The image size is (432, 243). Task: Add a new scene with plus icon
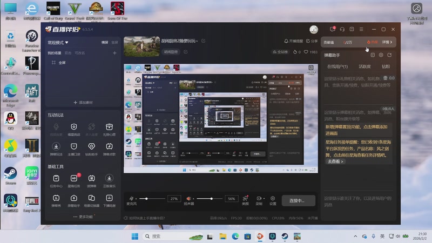pos(114,53)
